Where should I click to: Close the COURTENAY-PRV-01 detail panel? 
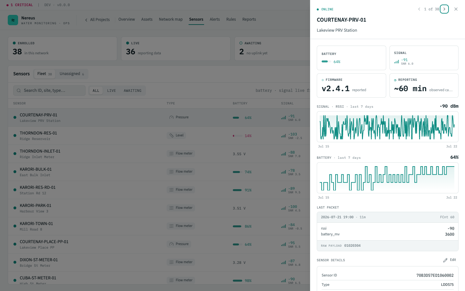tap(456, 9)
